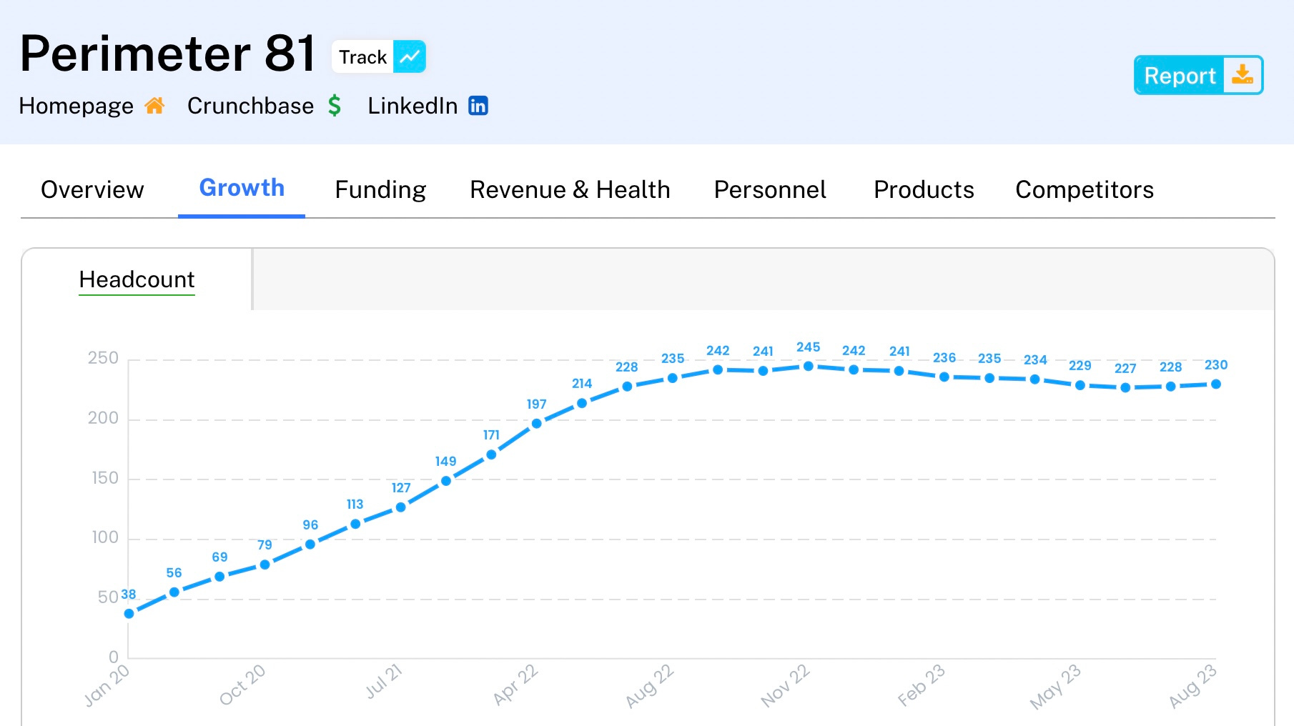
Task: Click the LinkedIn logo icon
Action: (478, 106)
